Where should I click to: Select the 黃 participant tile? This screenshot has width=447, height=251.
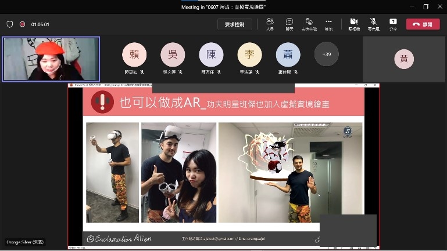403,59
